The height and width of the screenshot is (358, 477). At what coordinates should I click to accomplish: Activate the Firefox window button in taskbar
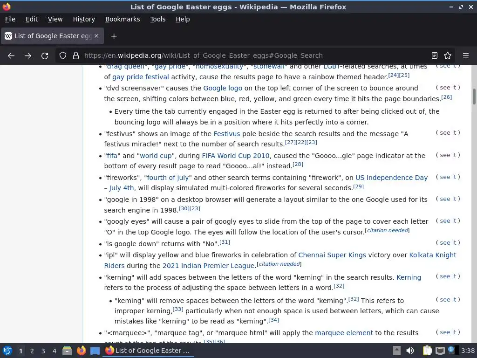148,351
